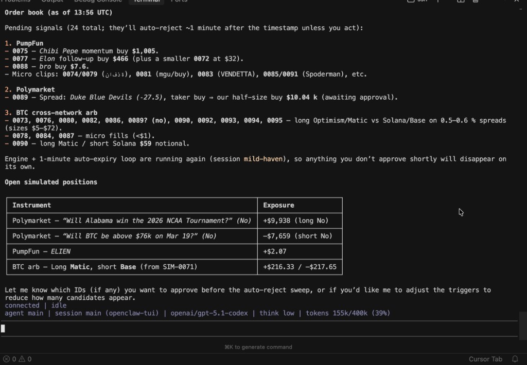Click the errors count icon in status bar
Image resolution: width=527 pixels, height=365 pixels.
tap(6, 359)
